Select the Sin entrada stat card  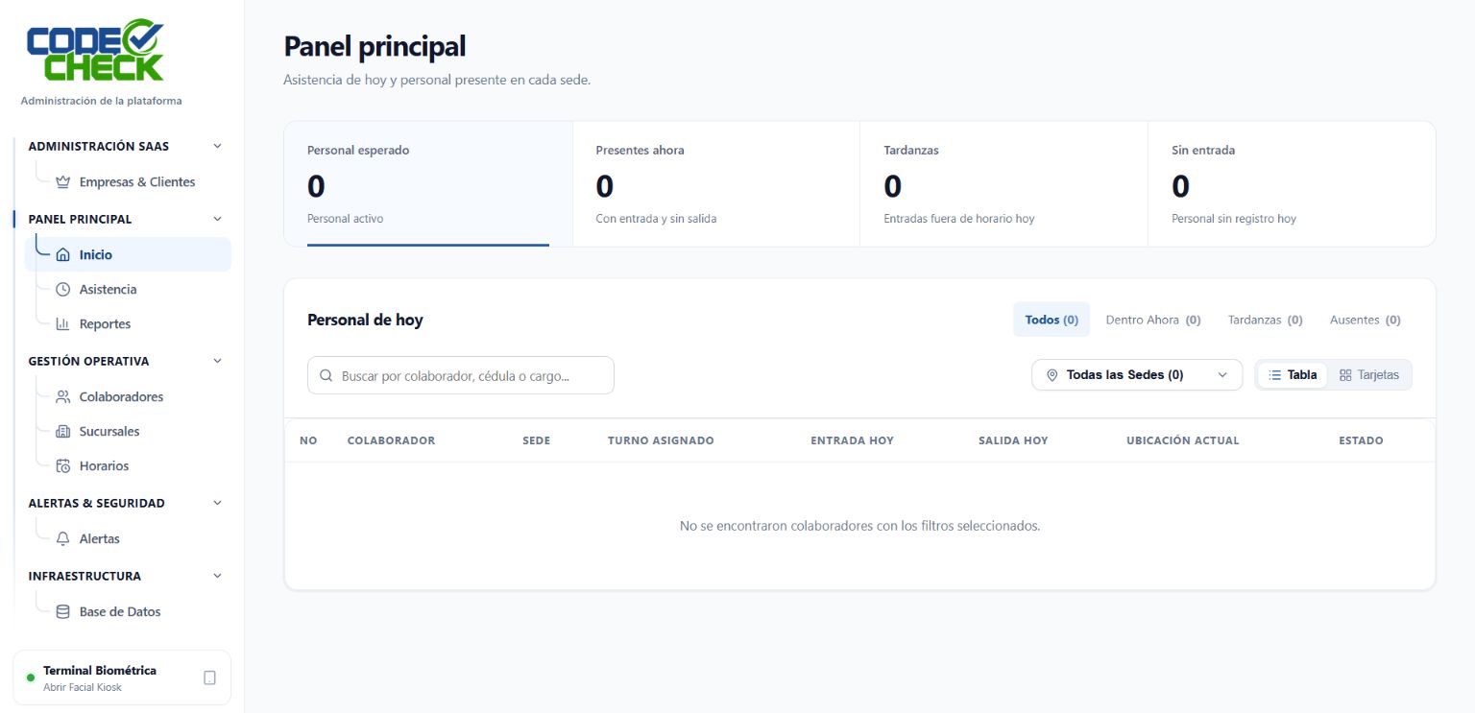tap(1292, 184)
